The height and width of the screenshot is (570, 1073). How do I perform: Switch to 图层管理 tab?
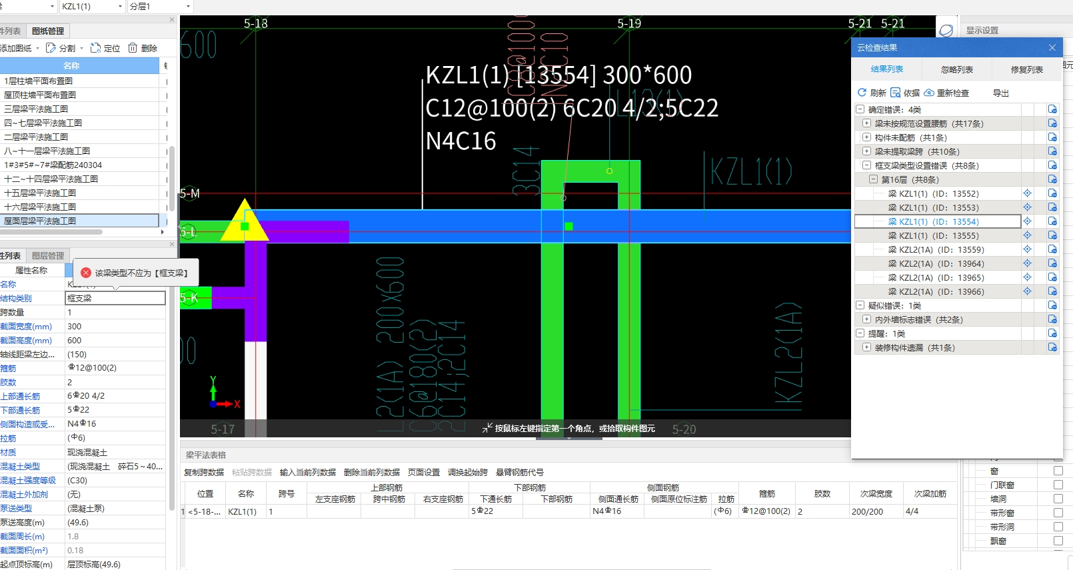coord(48,255)
